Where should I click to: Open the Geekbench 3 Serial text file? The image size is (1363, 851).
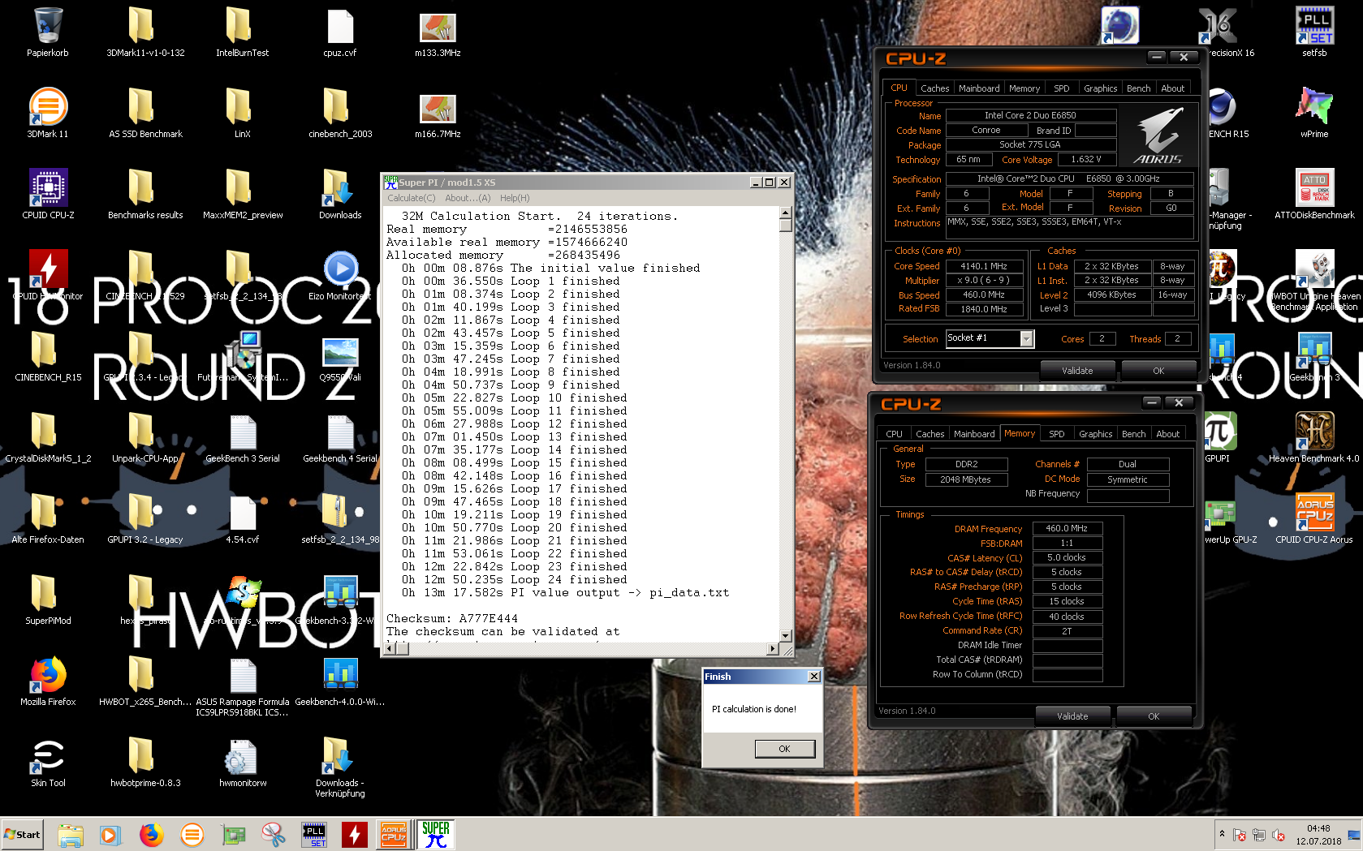(x=242, y=438)
